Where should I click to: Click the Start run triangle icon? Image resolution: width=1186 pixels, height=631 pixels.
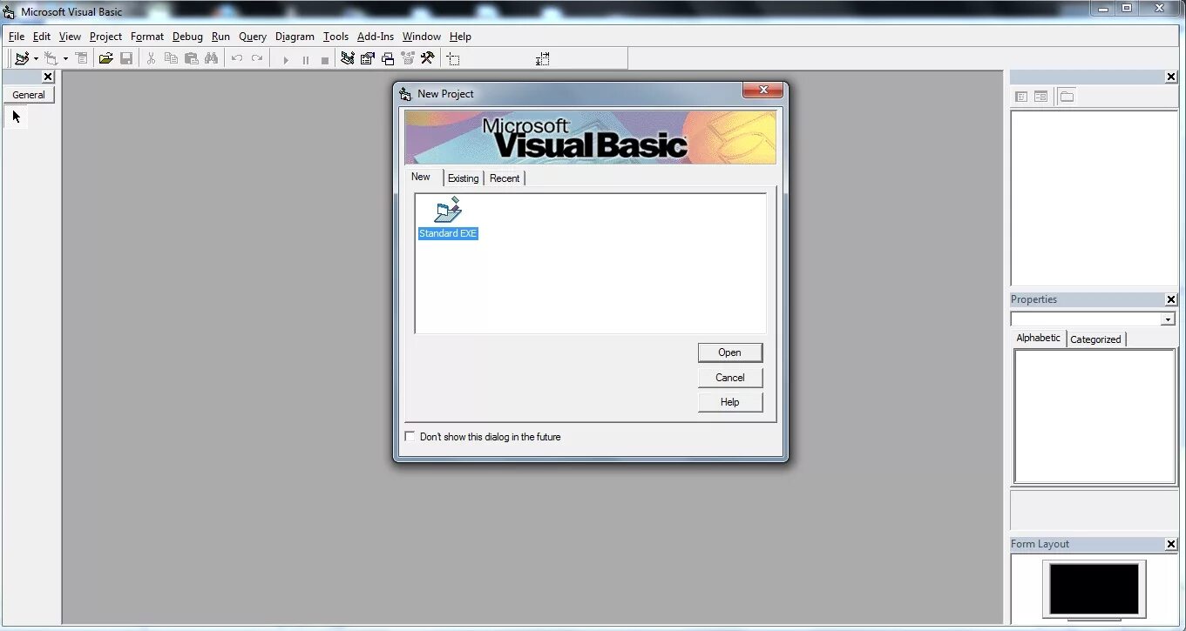pos(285,59)
